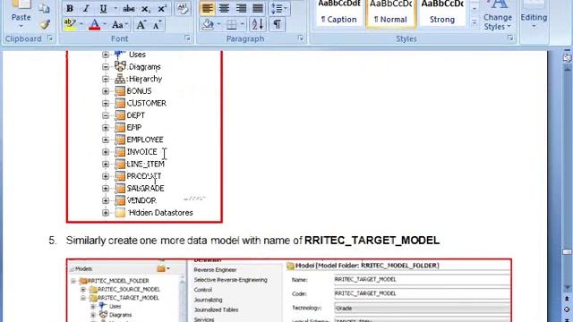Open the Styles pane launcher
The height and width of the screenshot is (322, 573).
pyautogui.click(x=510, y=38)
